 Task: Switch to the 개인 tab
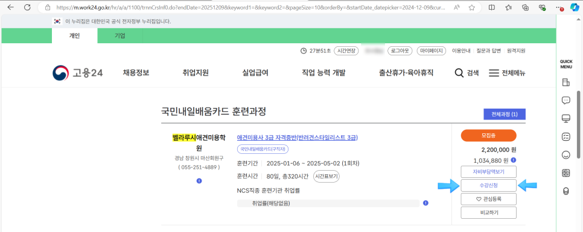(75, 36)
